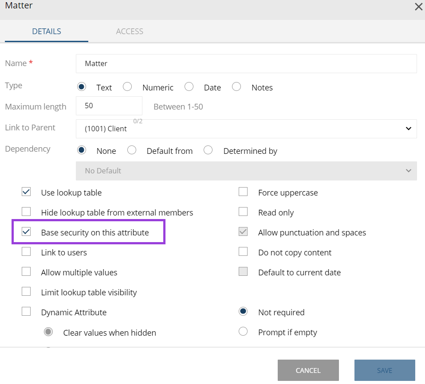Uncheck Use lookup table
This screenshot has width=425, height=384.
pyautogui.click(x=26, y=192)
